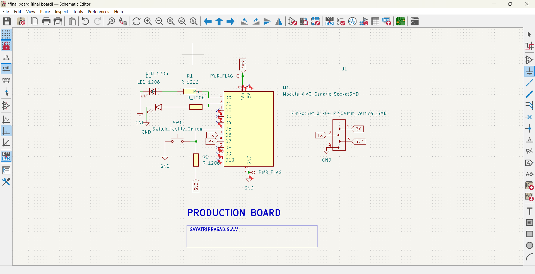Zoom in on the schematic
The height and width of the screenshot is (274, 535).
click(x=148, y=21)
